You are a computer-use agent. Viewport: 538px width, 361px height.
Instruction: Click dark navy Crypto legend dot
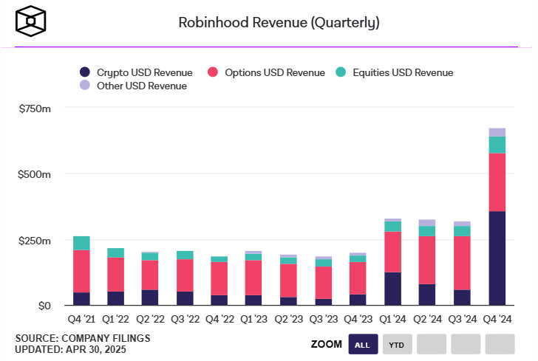[85, 72]
